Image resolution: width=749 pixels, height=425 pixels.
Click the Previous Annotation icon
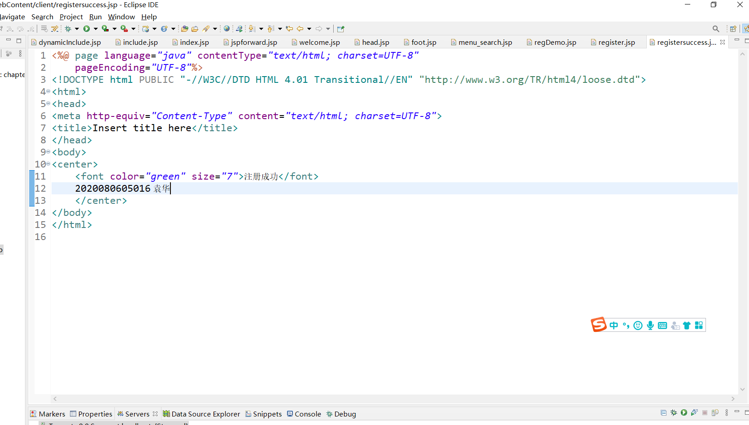[270, 29]
